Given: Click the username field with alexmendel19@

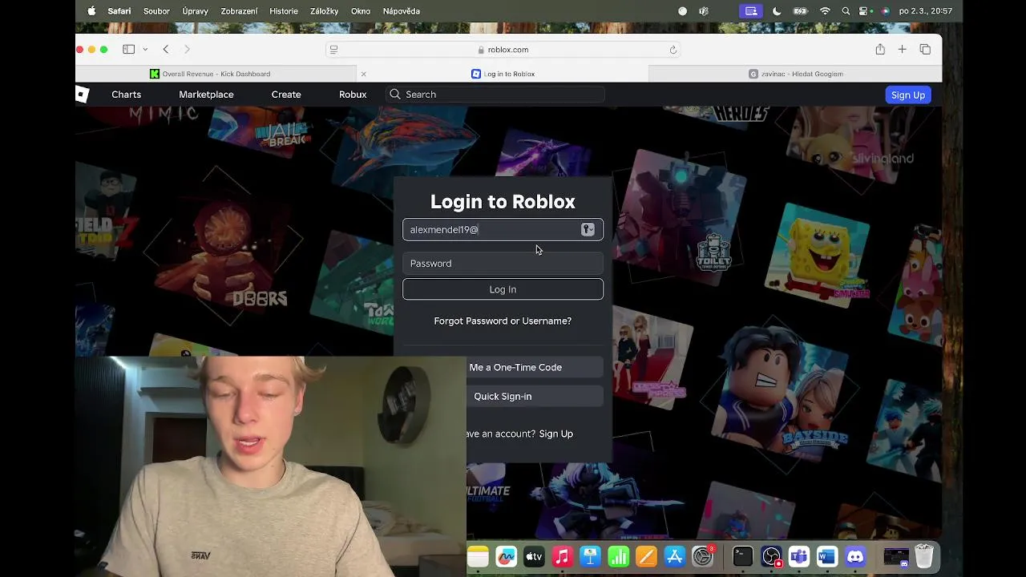Looking at the screenshot, I should pos(503,229).
